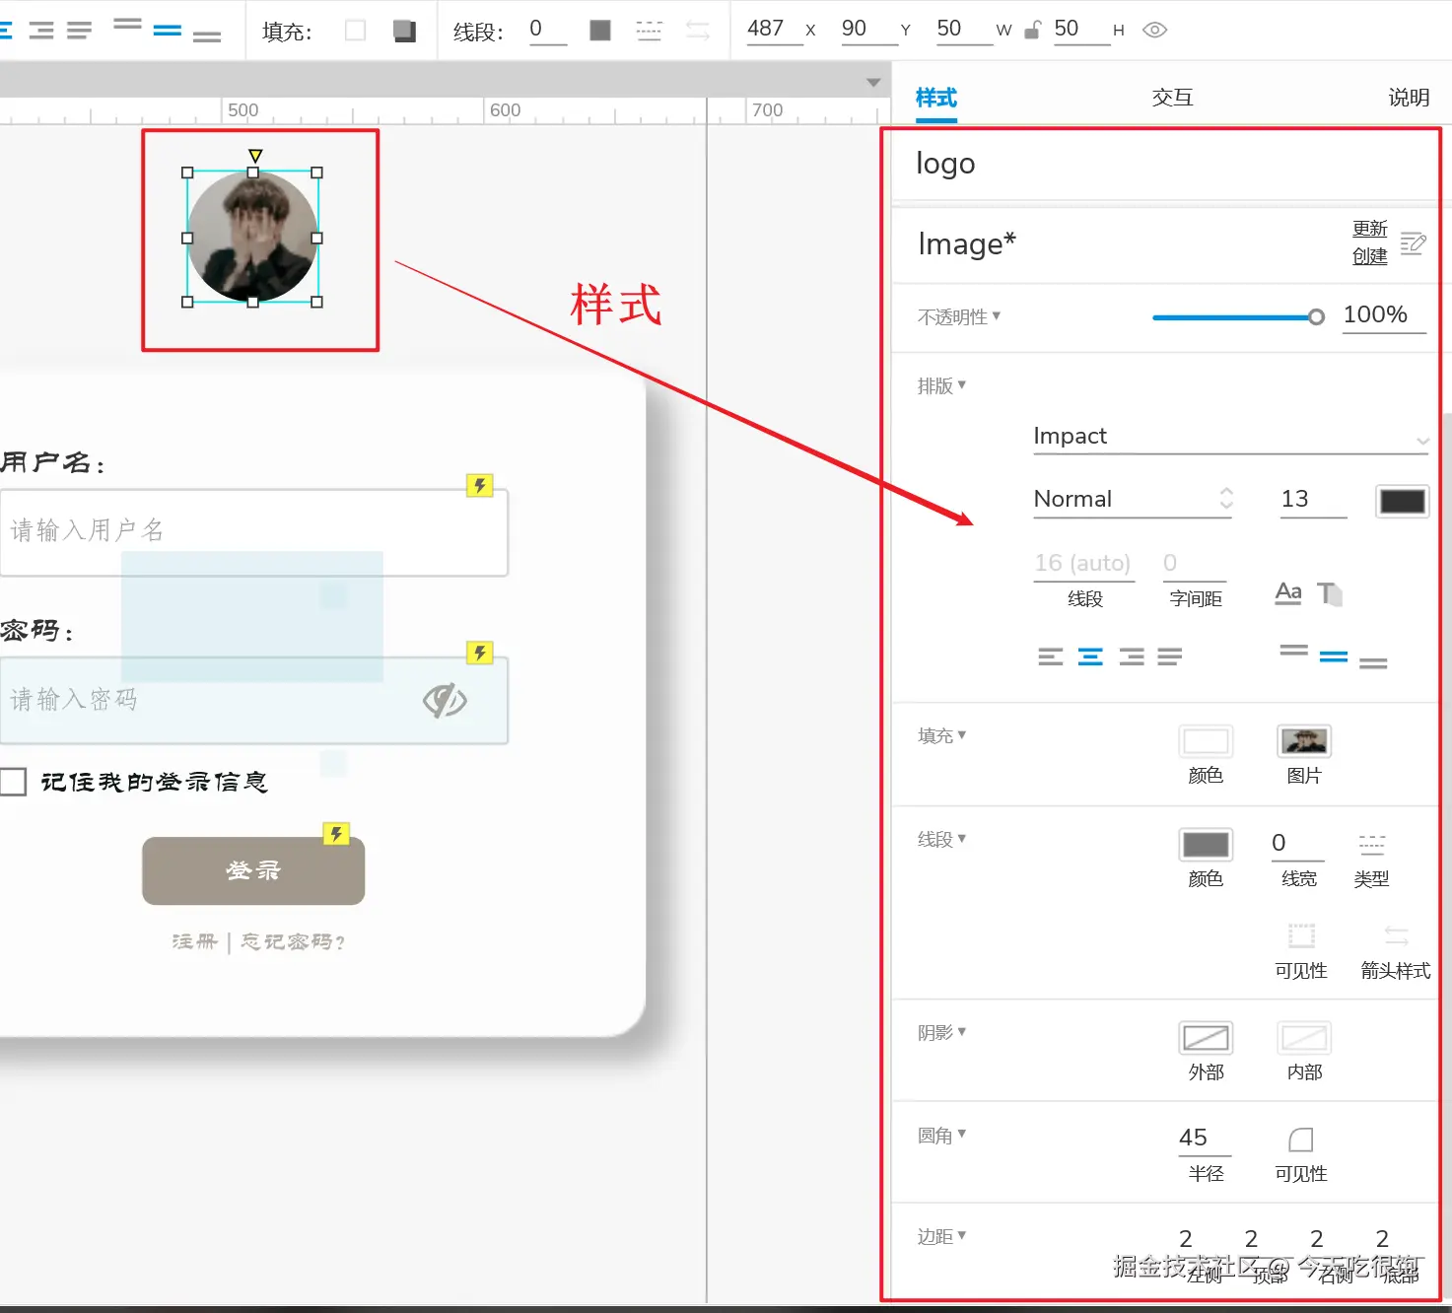Set vertical align top in style panel

pyautogui.click(x=1293, y=650)
